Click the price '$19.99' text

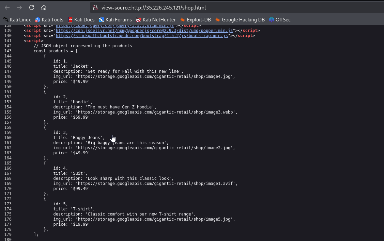pyautogui.click(x=80, y=224)
